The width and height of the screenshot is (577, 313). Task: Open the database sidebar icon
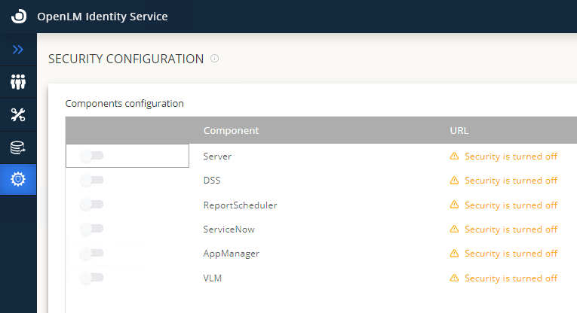point(18,147)
